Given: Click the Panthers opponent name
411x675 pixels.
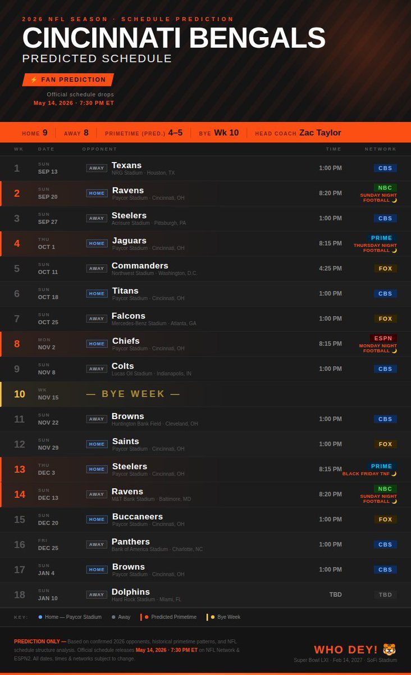Looking at the screenshot, I should point(131,542).
